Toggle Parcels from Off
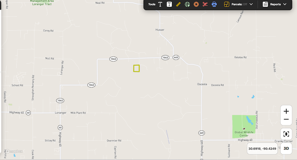 239,4
